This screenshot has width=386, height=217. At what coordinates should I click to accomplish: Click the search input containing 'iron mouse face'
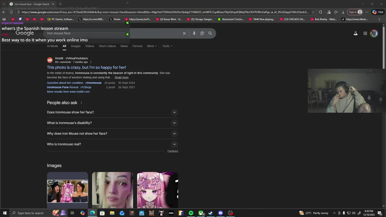click(113, 33)
